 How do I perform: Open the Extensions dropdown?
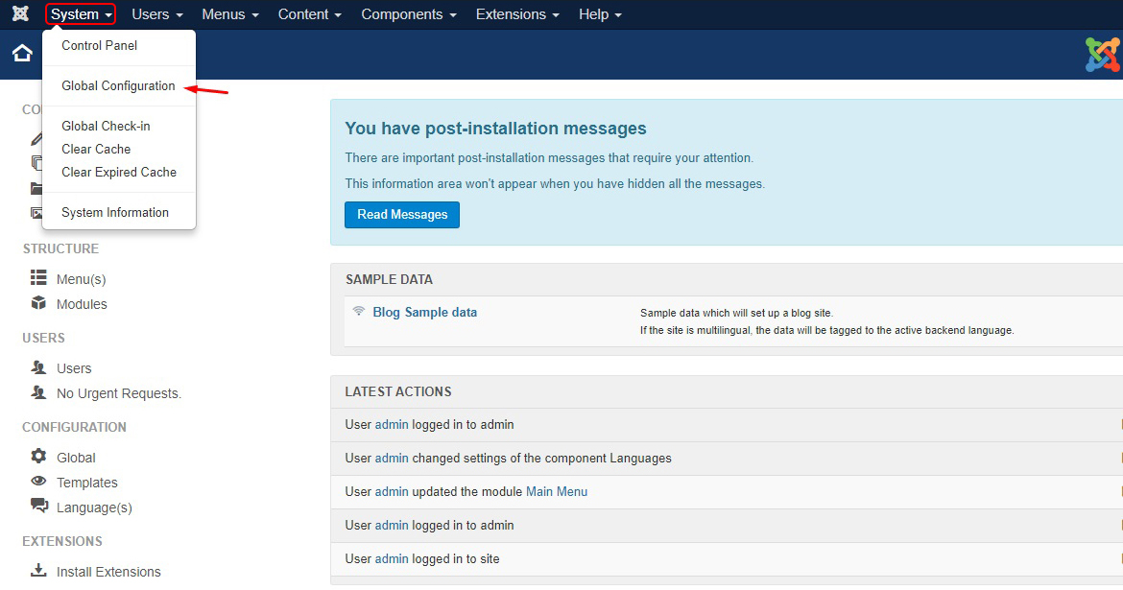coord(516,14)
